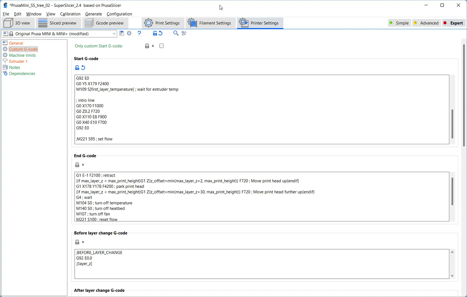The image size is (467, 297).
Task: Click the lock icon under Before layer change
Action: 77,242
